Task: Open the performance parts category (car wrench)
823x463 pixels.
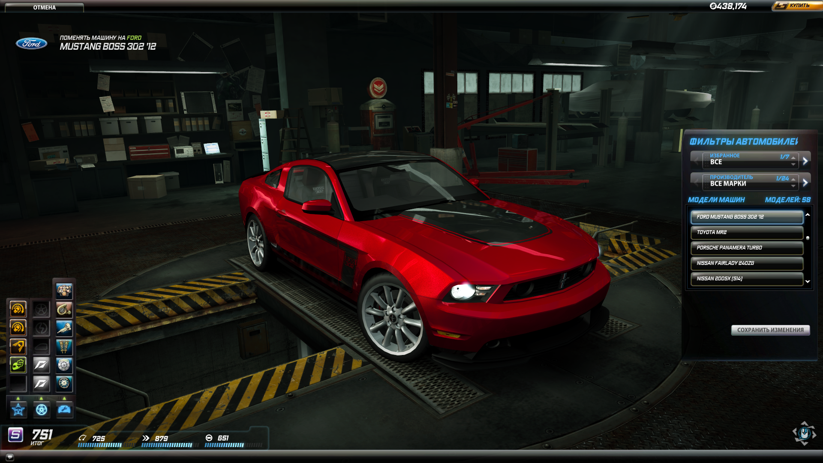Action: (64, 410)
